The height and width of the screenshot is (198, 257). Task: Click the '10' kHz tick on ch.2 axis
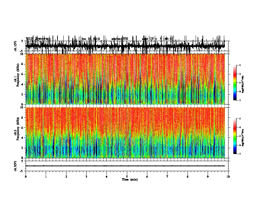[22, 107]
